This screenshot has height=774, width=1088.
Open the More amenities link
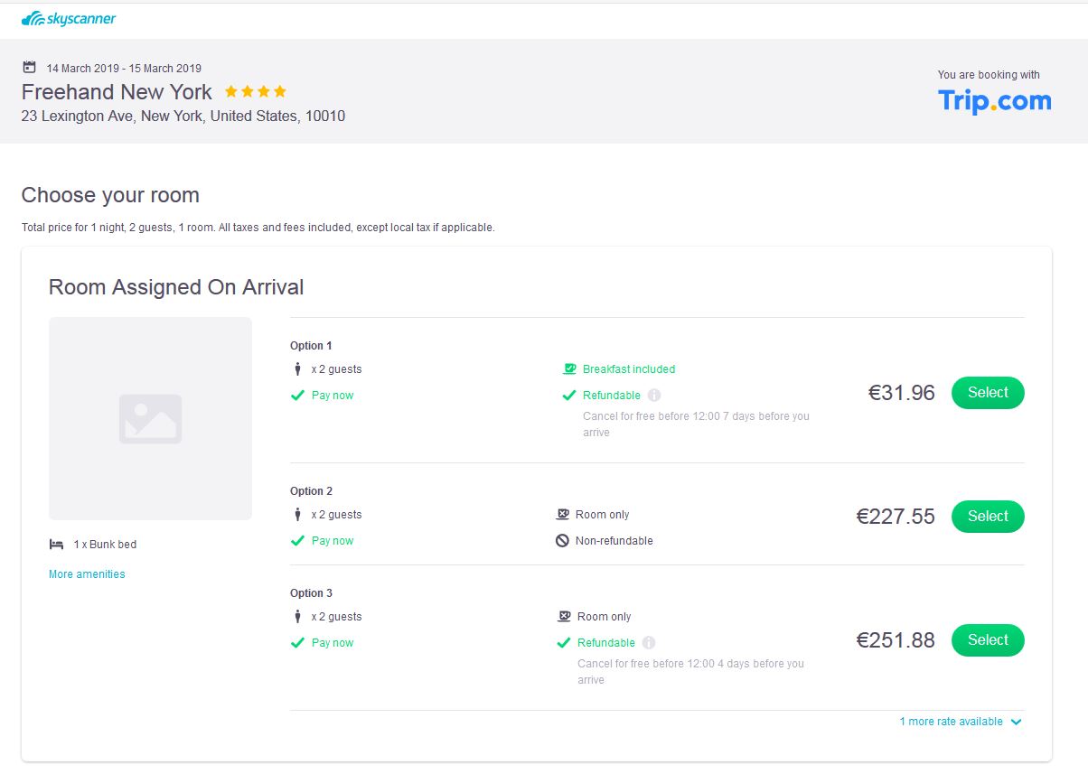(x=87, y=574)
